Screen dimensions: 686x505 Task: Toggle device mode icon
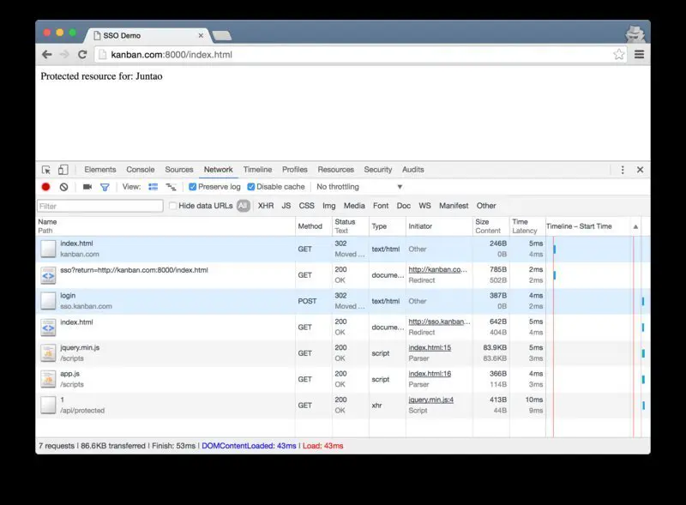coord(63,170)
